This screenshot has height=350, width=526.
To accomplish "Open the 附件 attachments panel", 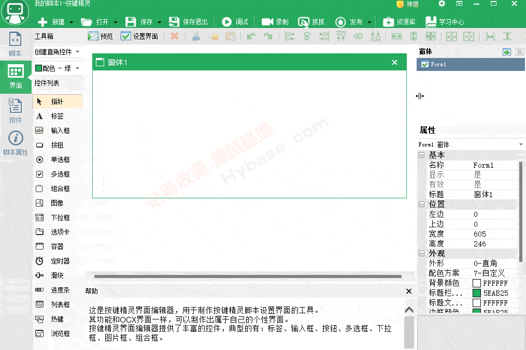I will [15, 110].
